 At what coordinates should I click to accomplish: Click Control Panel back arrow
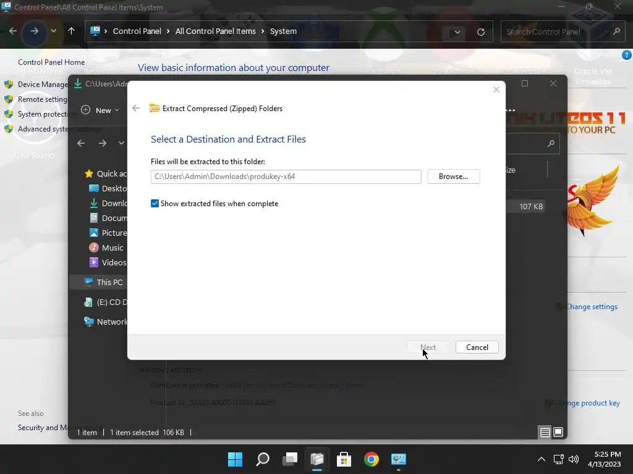pyautogui.click(x=13, y=31)
